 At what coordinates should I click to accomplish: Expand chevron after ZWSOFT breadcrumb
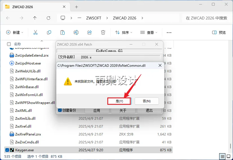[x=107, y=18]
